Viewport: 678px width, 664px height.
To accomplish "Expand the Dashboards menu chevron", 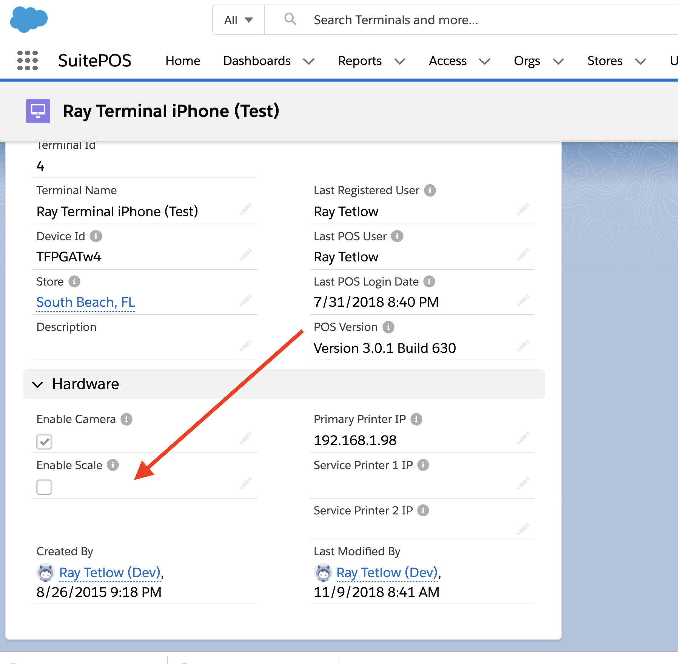I will click(x=309, y=61).
